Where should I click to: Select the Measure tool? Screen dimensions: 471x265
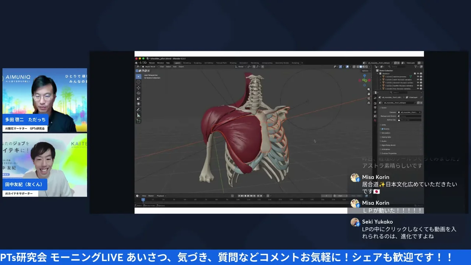[x=139, y=115]
